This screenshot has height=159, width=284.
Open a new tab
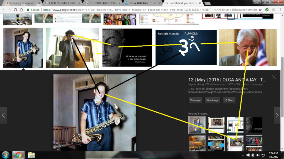207,3
